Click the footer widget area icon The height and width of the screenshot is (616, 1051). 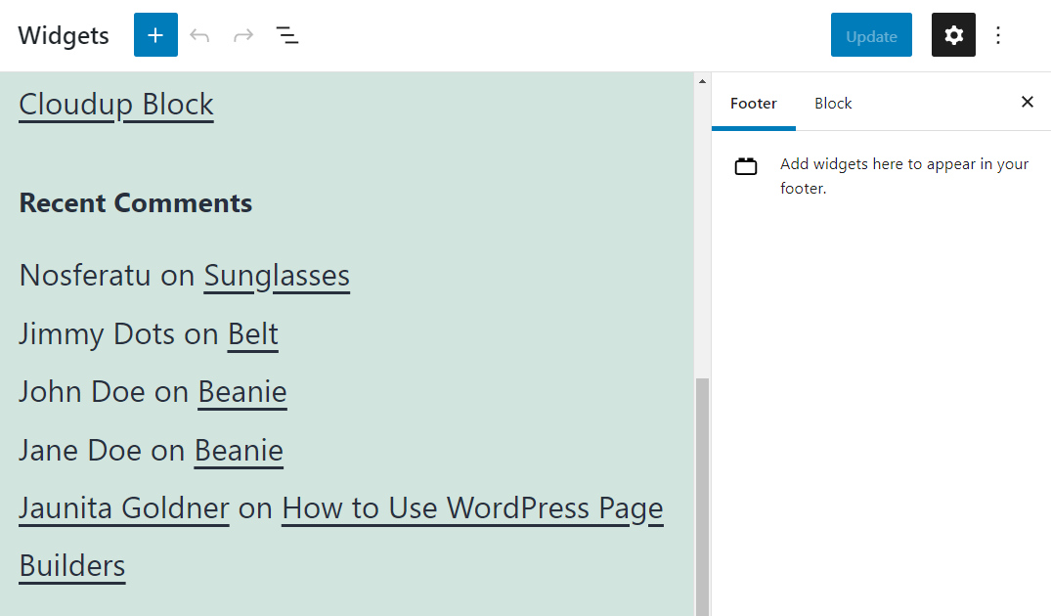coord(746,166)
